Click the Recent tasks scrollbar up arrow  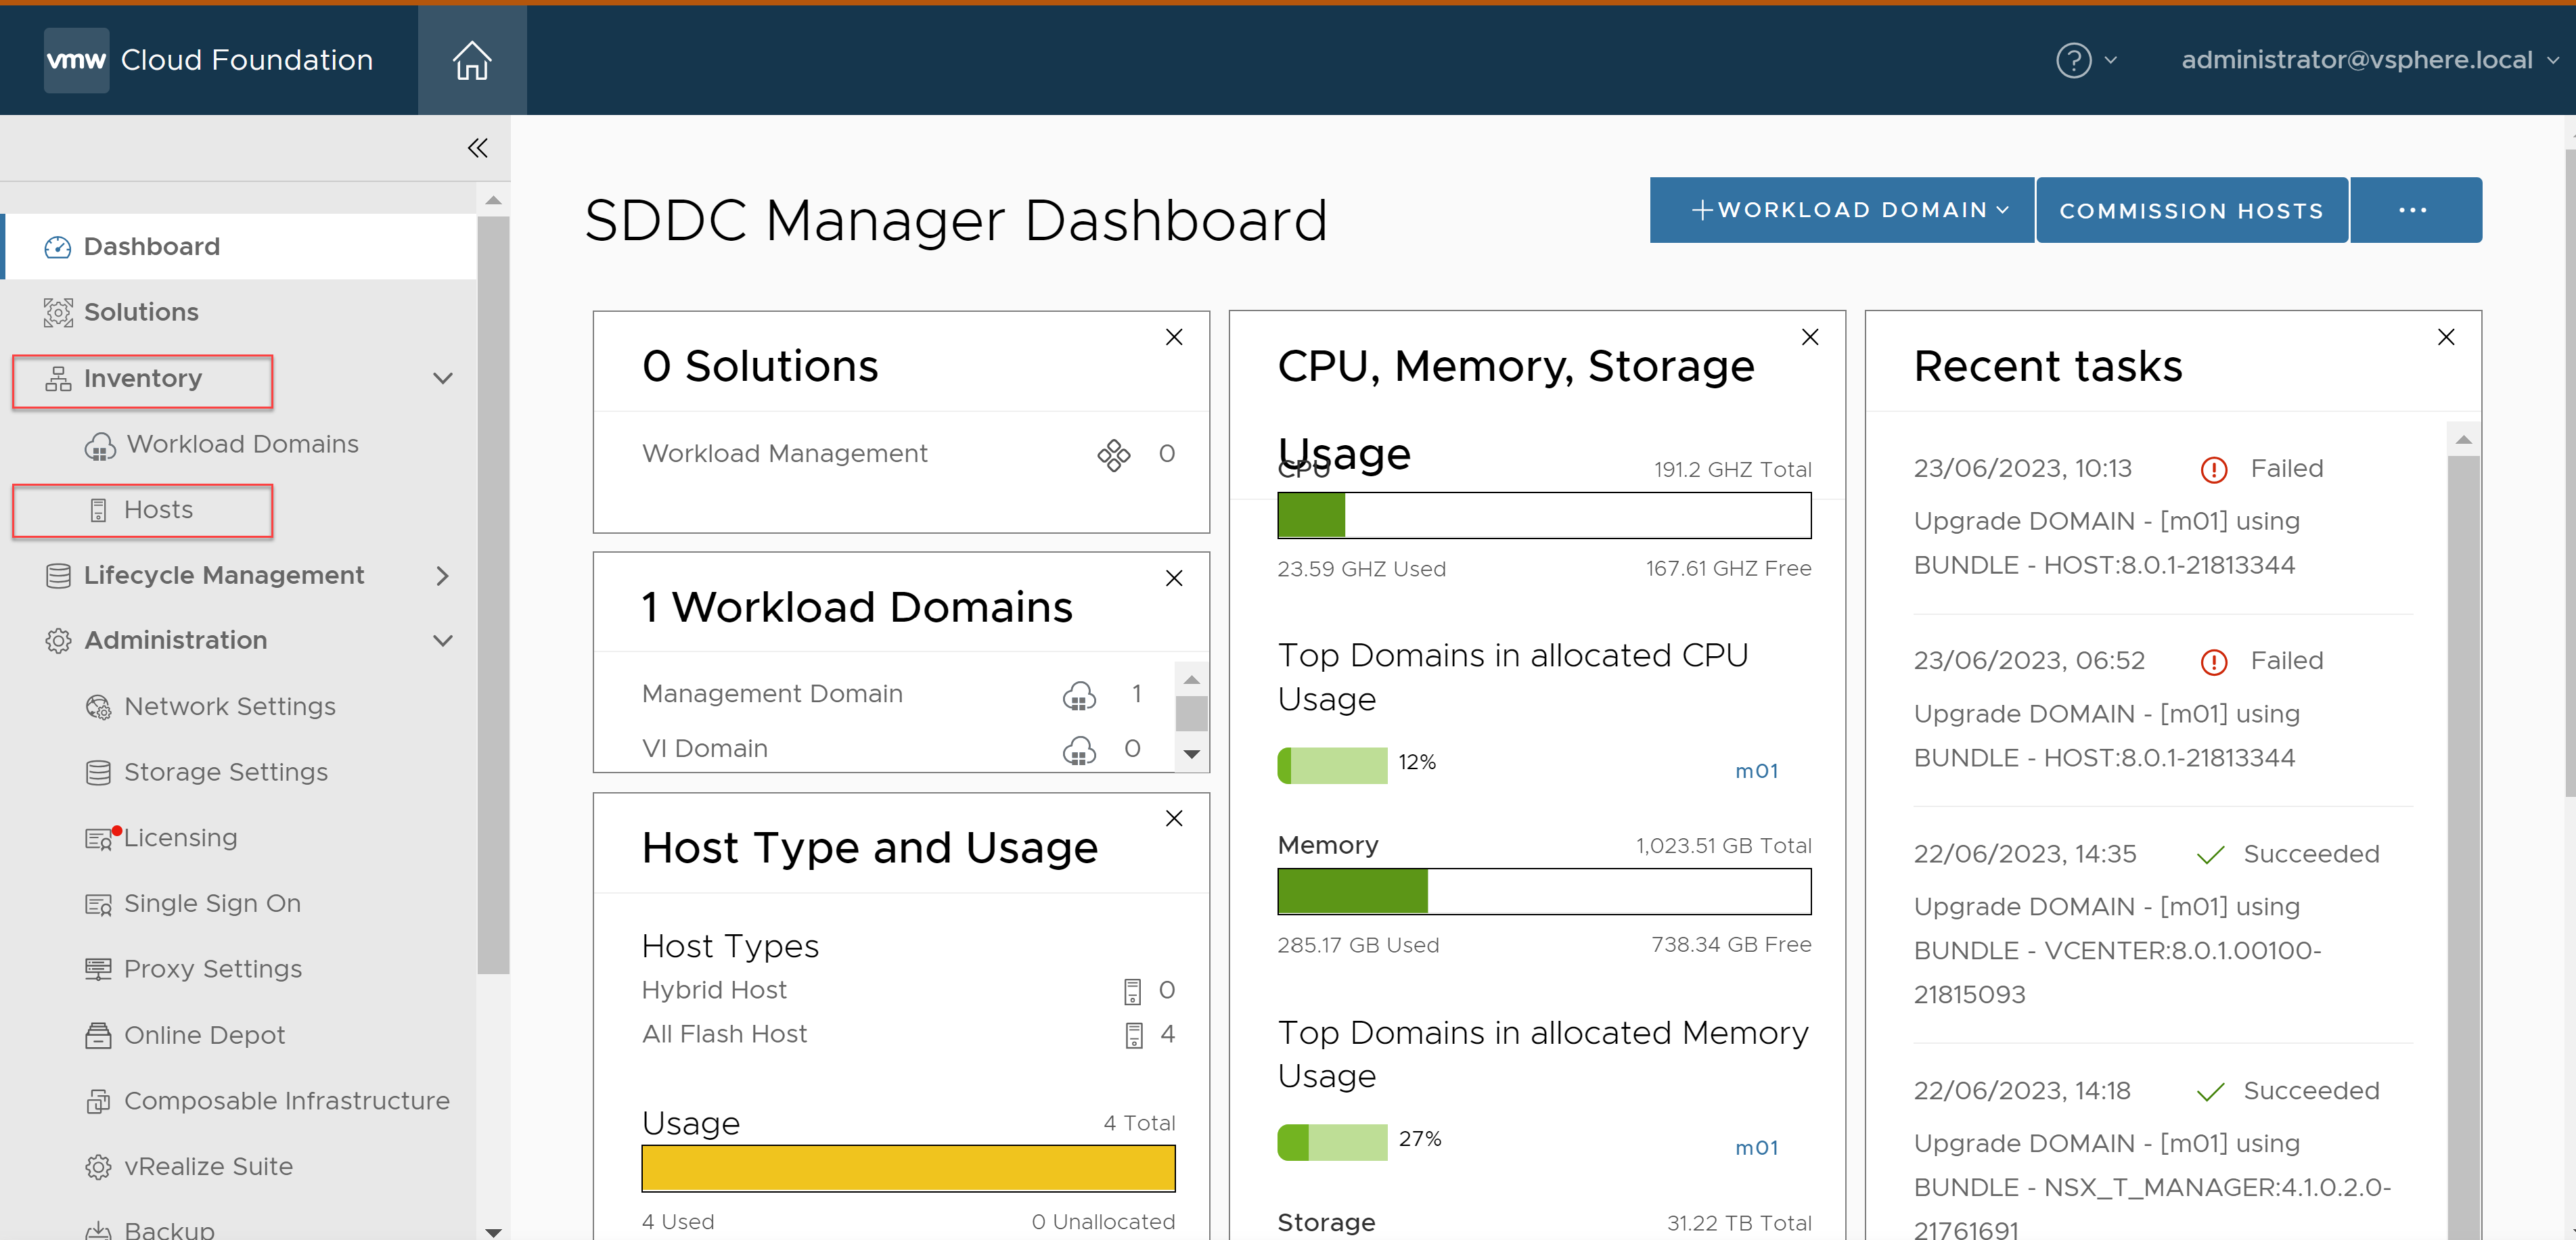pyautogui.click(x=2463, y=439)
